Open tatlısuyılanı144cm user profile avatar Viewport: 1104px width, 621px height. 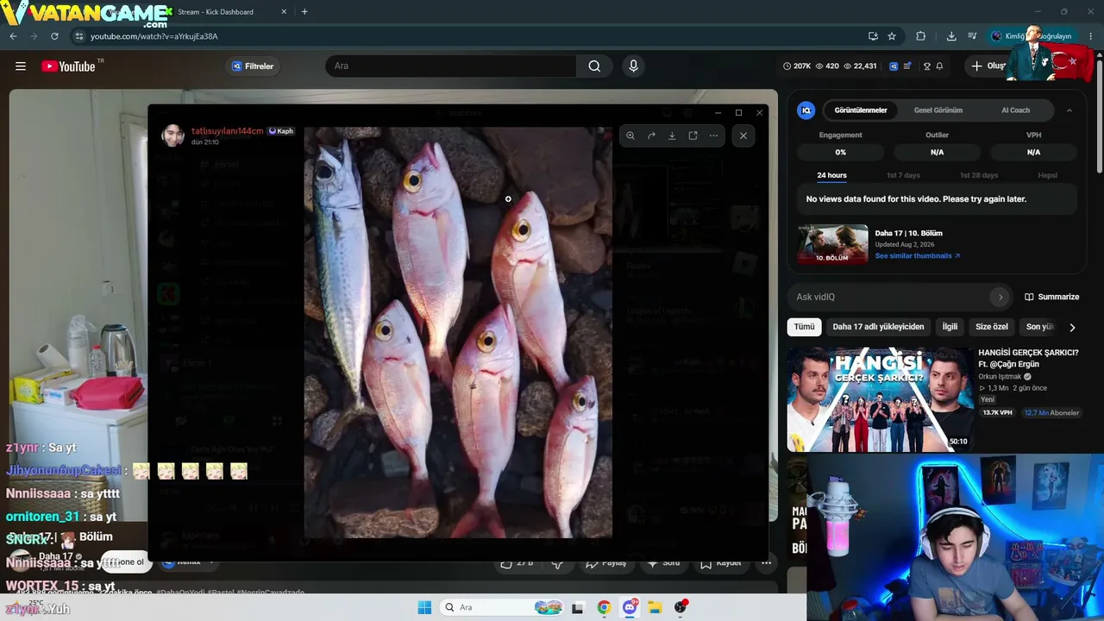pos(173,135)
